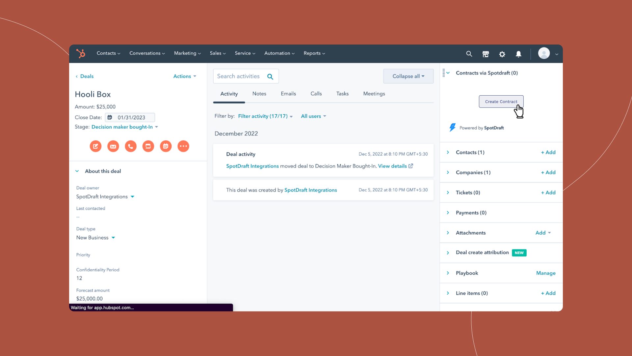Click the Create Contract button
This screenshot has height=356, width=632.
point(501,102)
